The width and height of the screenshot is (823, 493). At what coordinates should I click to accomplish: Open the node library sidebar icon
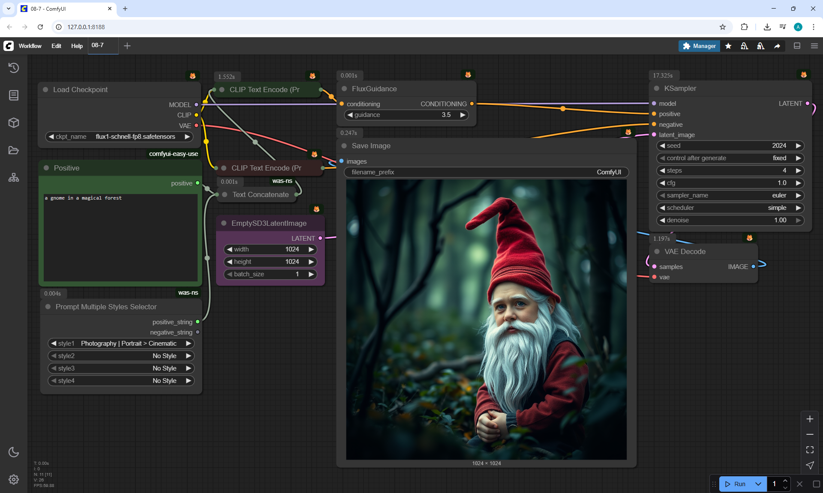(14, 95)
